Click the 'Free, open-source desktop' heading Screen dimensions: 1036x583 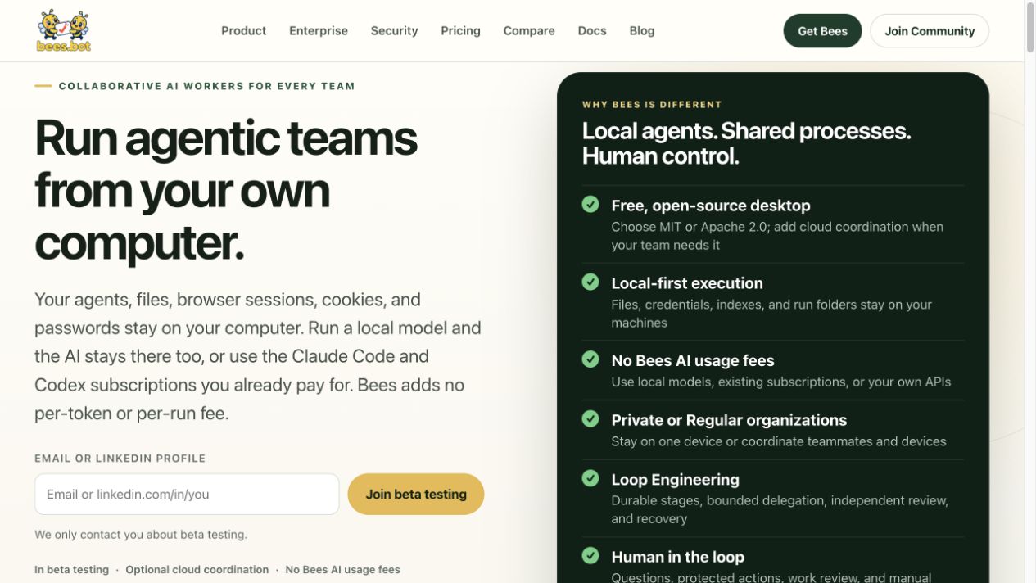point(711,206)
